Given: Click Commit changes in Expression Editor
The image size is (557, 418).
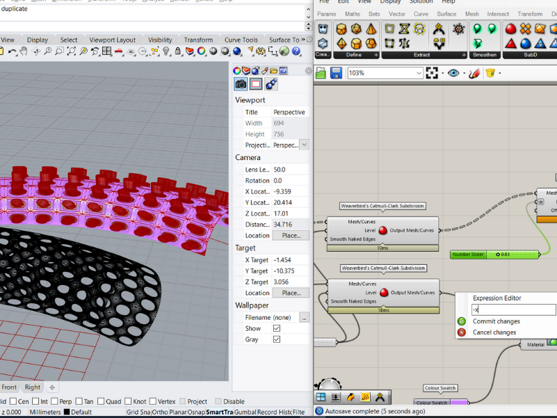Looking at the screenshot, I should [x=496, y=321].
